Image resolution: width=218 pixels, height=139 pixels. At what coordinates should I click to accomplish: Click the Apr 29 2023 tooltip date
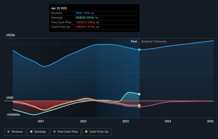point(59,8)
